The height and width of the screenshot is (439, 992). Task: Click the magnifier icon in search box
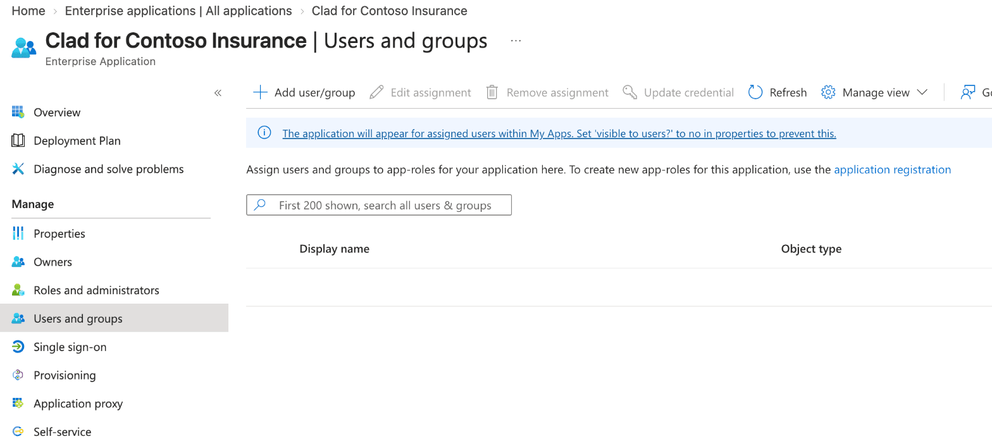point(259,205)
